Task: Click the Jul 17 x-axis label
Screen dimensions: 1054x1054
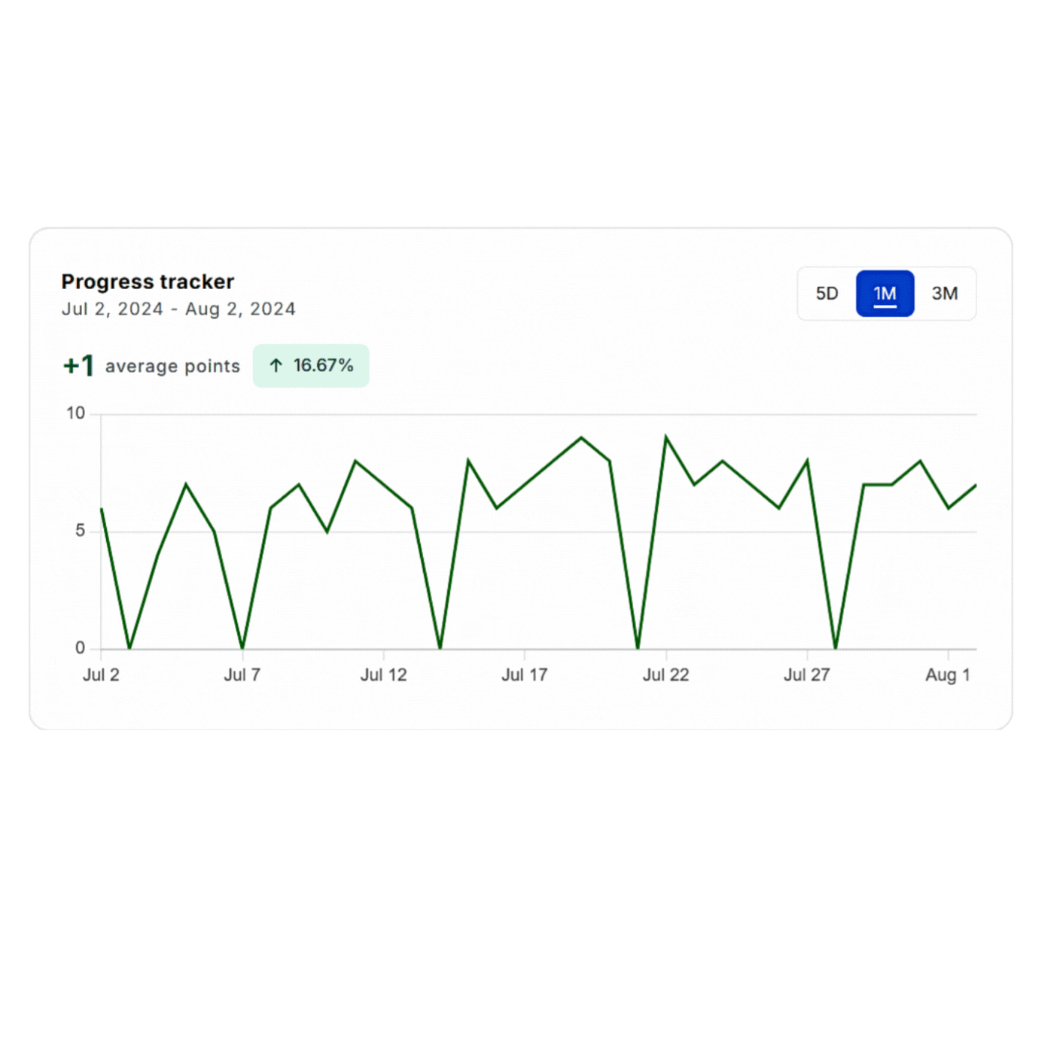Action: 524,675
